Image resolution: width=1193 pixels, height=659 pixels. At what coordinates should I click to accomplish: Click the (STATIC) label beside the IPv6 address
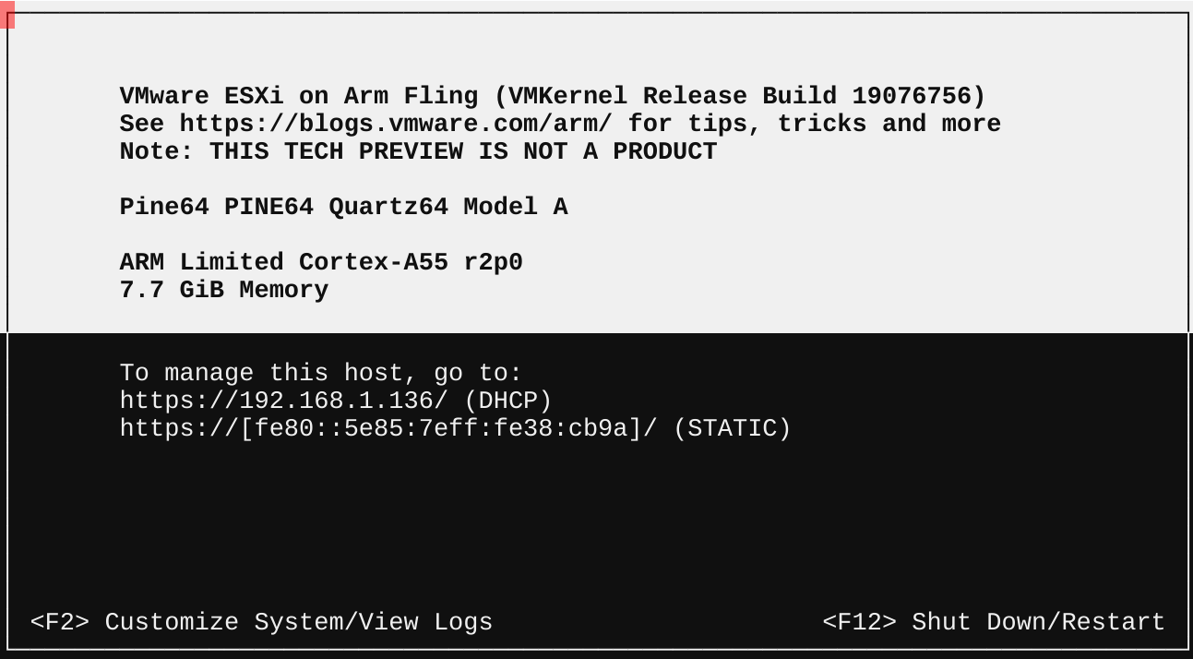(732, 428)
